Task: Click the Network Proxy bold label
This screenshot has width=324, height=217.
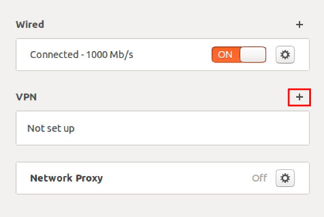Action: point(66,178)
